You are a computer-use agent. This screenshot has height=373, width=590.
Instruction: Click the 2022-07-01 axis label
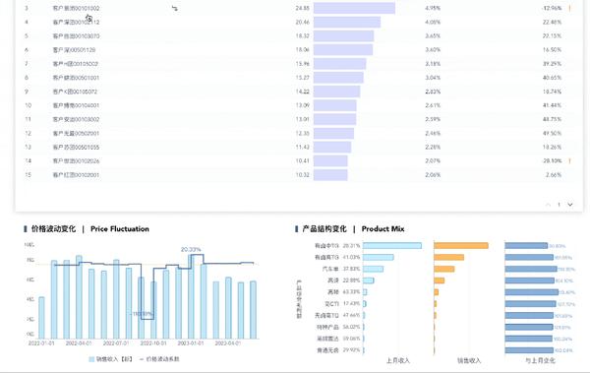point(116,343)
